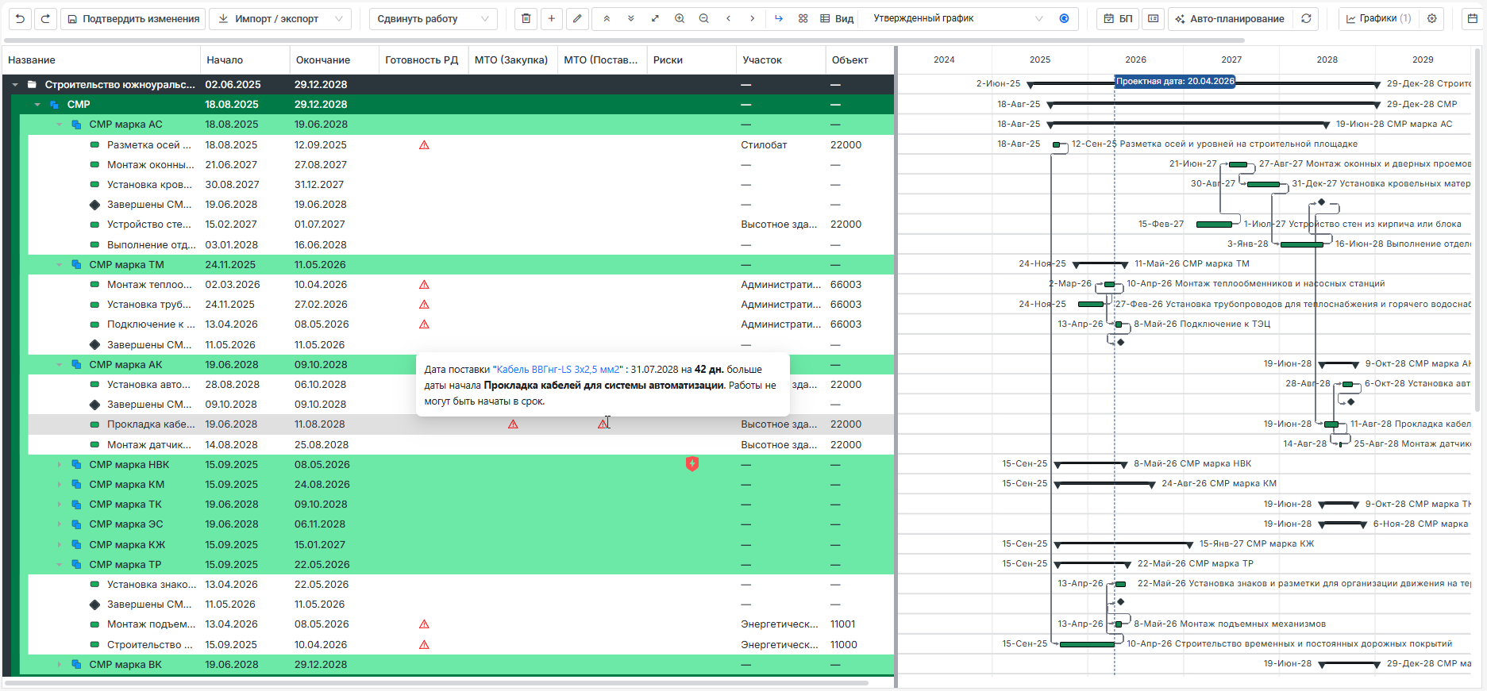Zoom in on the Gantt chart
Viewport: 1487px width, 691px height.
click(680, 18)
